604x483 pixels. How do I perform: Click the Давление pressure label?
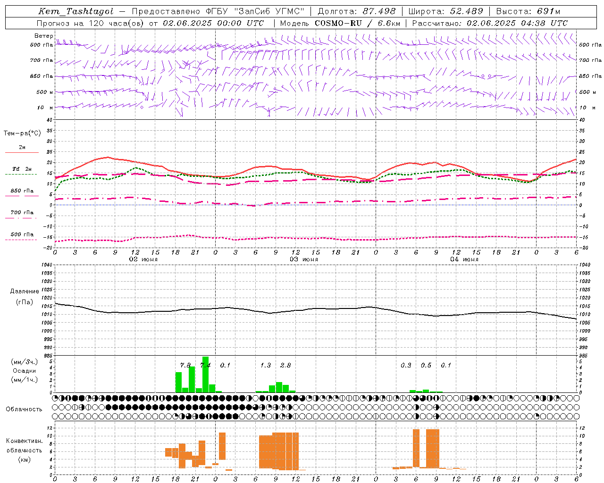(25, 291)
